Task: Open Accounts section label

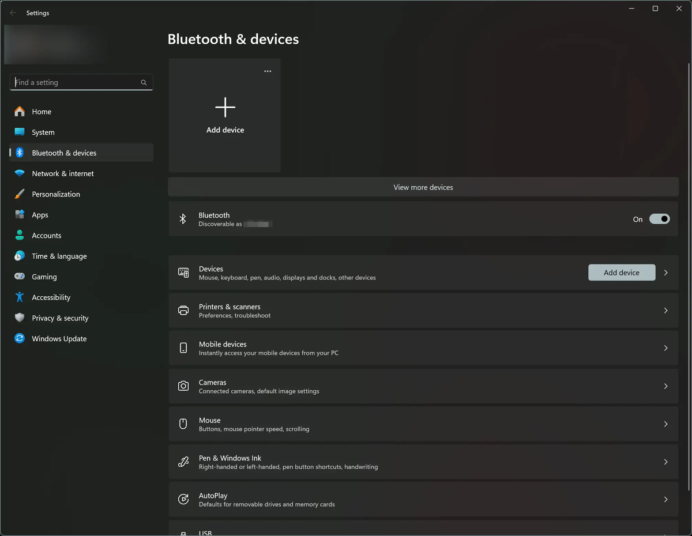Action: coord(47,236)
